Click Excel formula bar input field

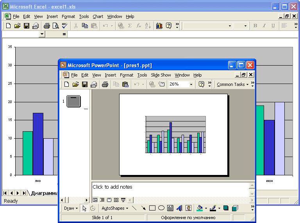click(x=182, y=34)
